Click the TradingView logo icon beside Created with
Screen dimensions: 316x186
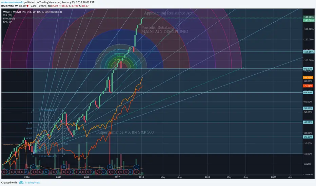[x=21, y=182]
